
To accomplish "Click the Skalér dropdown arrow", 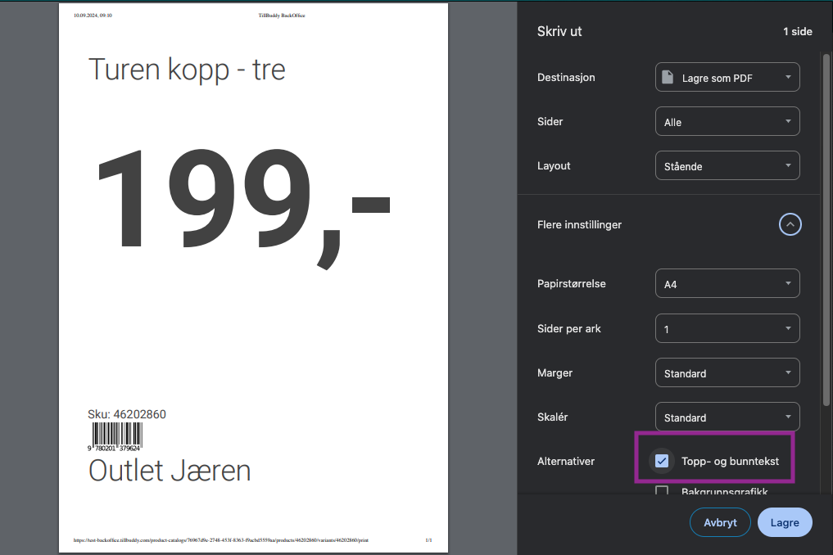I will pos(788,417).
